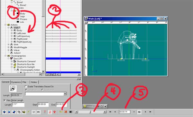Click the current frame field showing 00:00:14
The image size is (193, 117).
124,112
